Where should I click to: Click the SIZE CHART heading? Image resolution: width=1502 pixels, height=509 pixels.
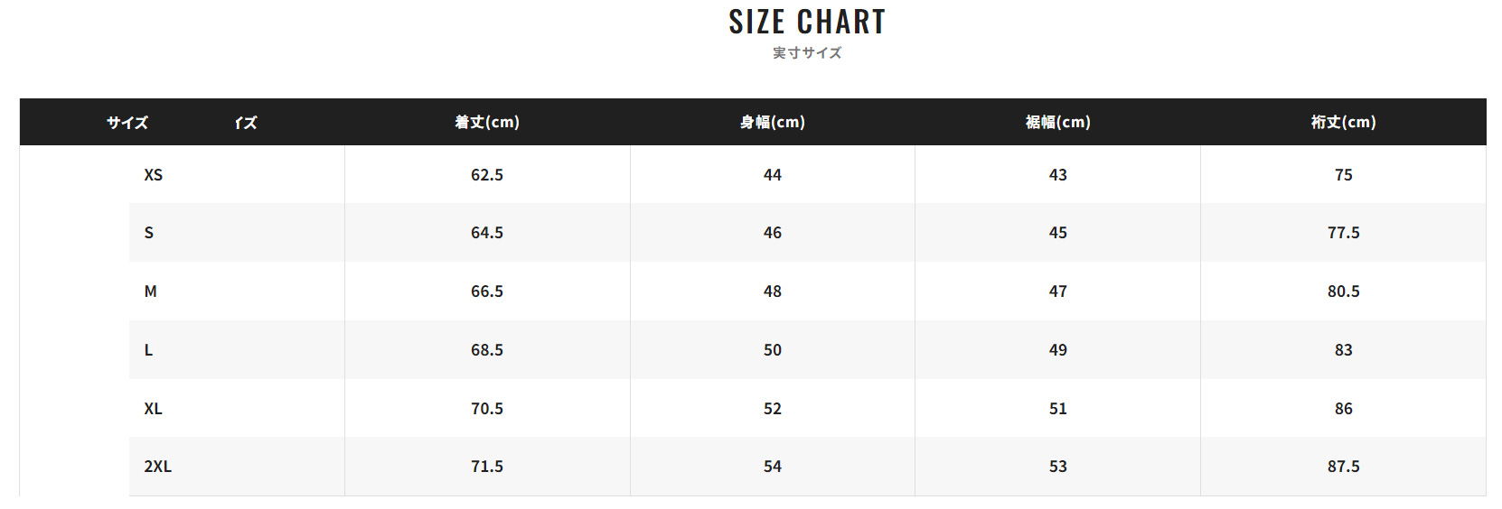pyautogui.click(x=807, y=23)
